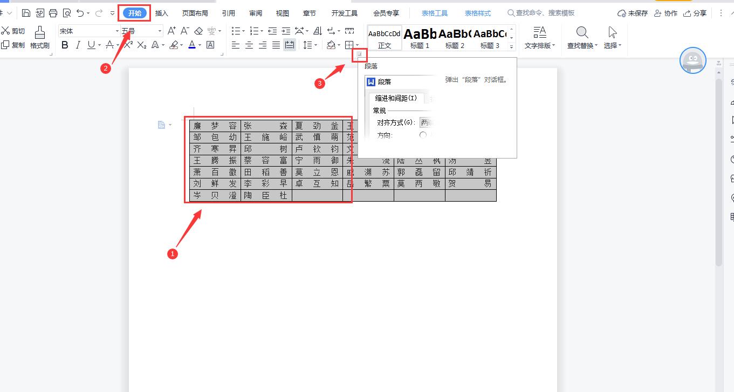Expand the numbered list options arrow
The height and width of the screenshot is (392, 734).
pyautogui.click(x=262, y=31)
